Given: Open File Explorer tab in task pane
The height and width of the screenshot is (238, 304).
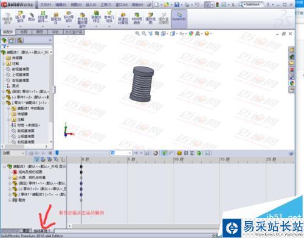Looking at the screenshot, I should click(x=292, y=63).
